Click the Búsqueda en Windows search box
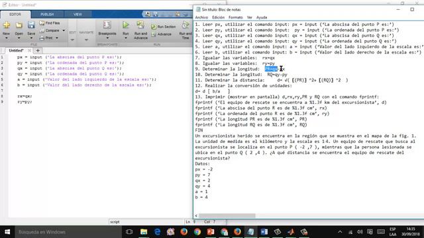 68,232
